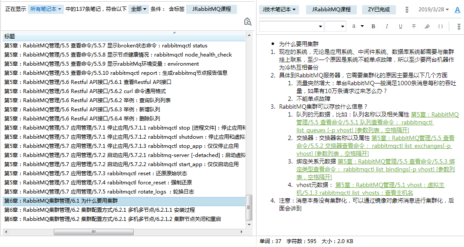Open the 全部 condition dropdown
The image size is (464, 247).
(138, 9)
